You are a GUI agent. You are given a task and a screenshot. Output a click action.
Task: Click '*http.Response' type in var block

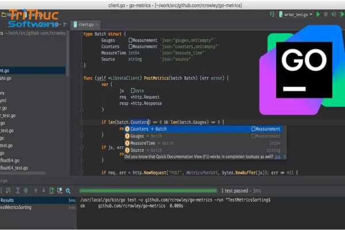pyautogui.click(x=146, y=103)
